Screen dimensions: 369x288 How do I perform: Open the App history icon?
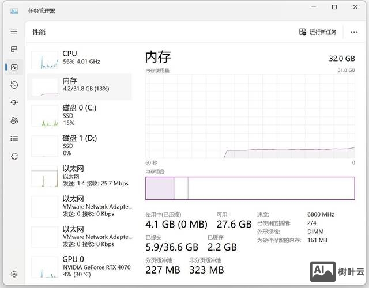coord(14,85)
